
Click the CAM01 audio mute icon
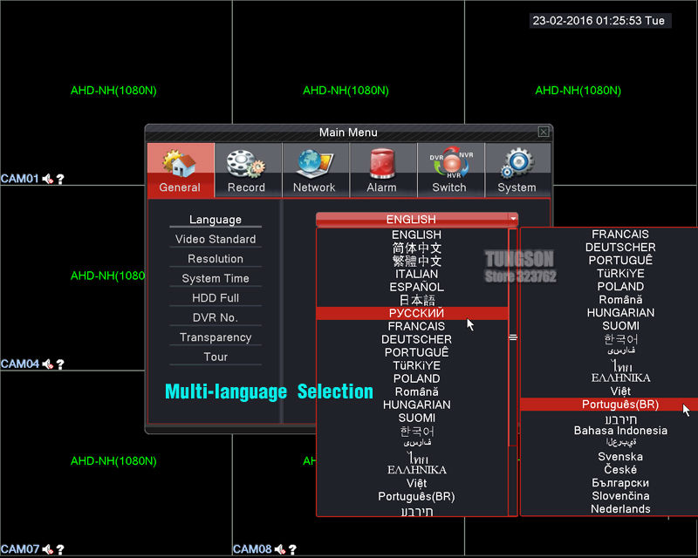(x=48, y=179)
